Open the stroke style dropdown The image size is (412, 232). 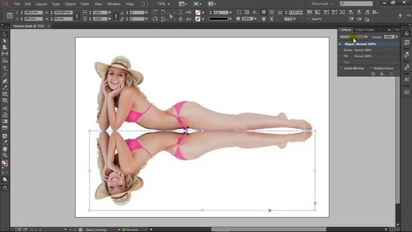click(x=230, y=19)
